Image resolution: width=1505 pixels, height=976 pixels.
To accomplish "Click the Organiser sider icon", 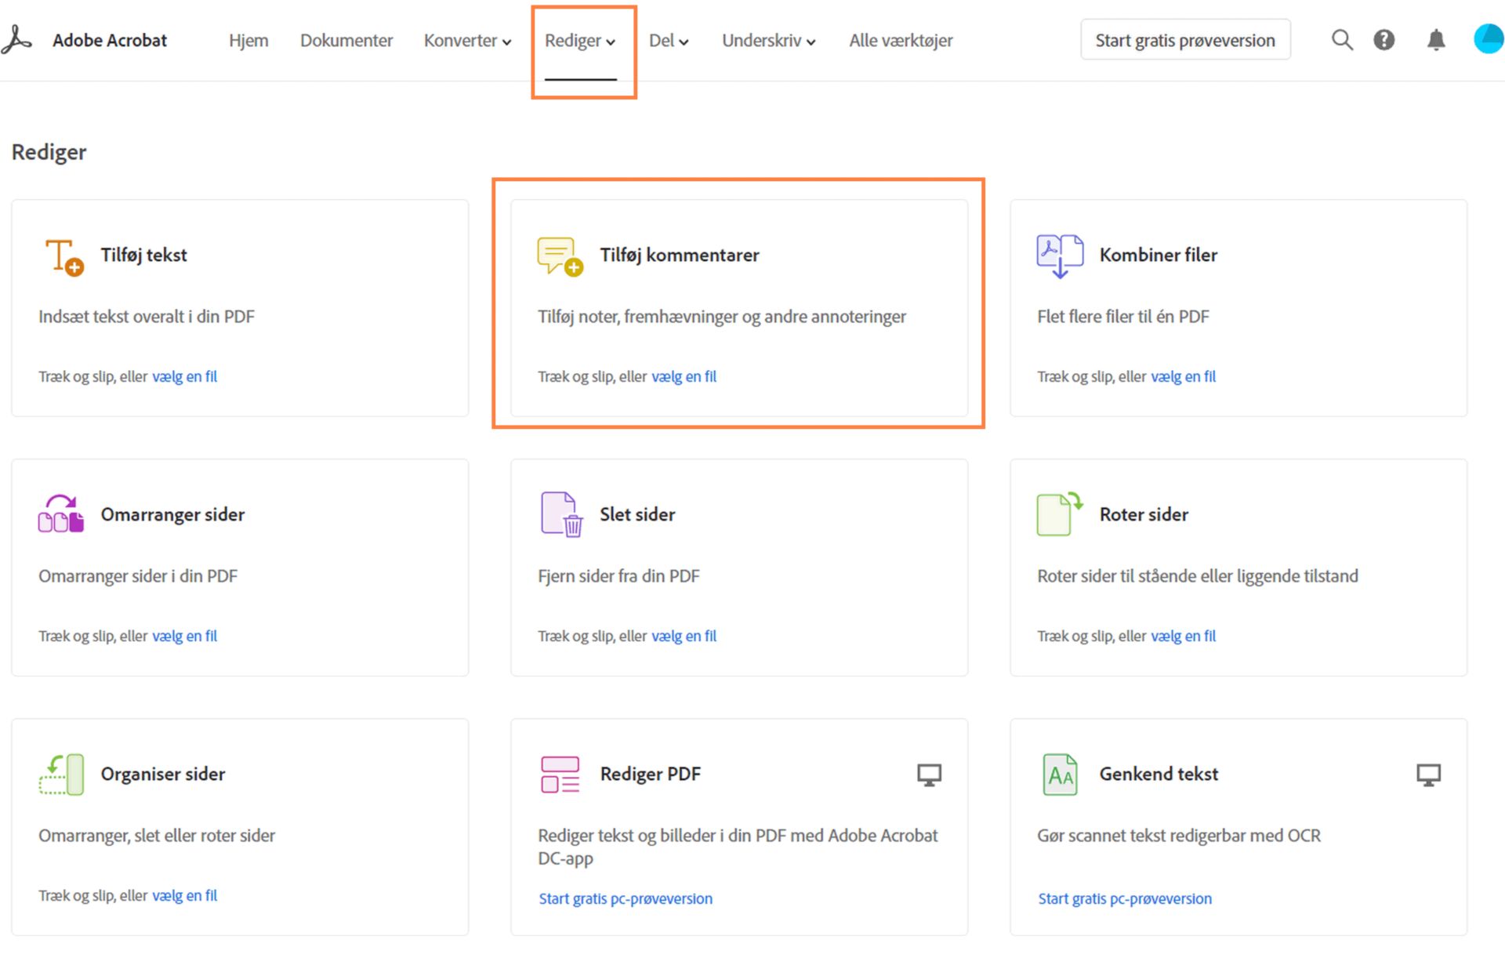I will (x=62, y=775).
